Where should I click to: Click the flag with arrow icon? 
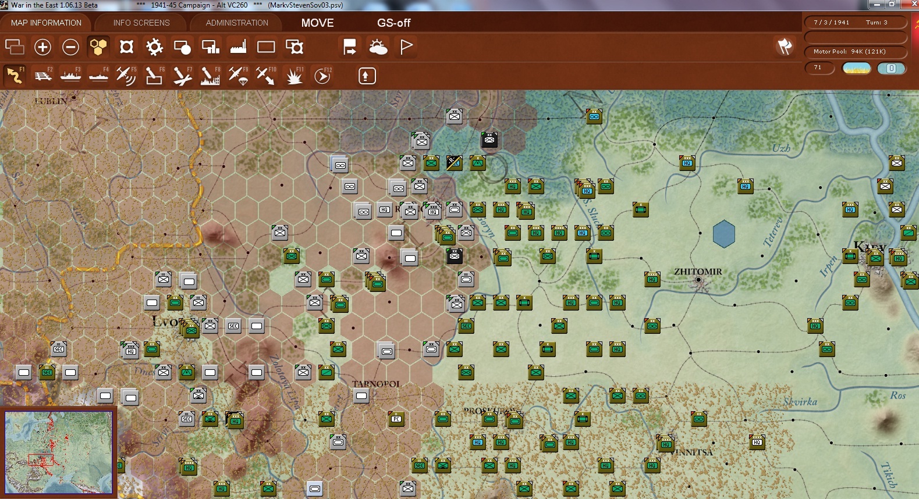tap(350, 47)
